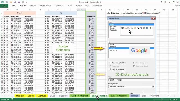180x101 pixels.
Task: Close the Distance tables dialog
Action: 153,18
